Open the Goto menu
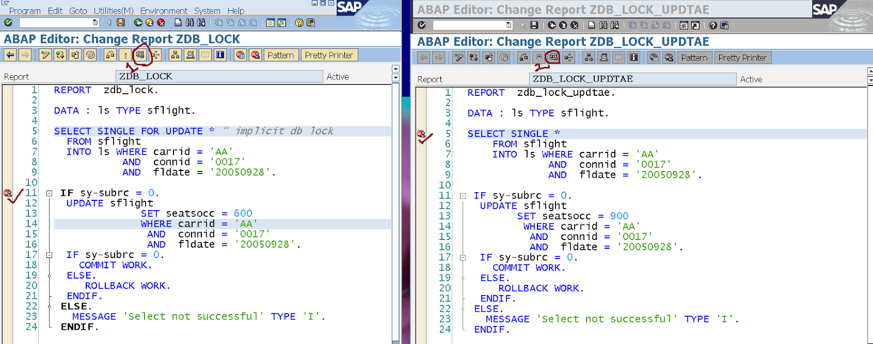Image resolution: width=873 pixels, height=344 pixels. click(78, 10)
